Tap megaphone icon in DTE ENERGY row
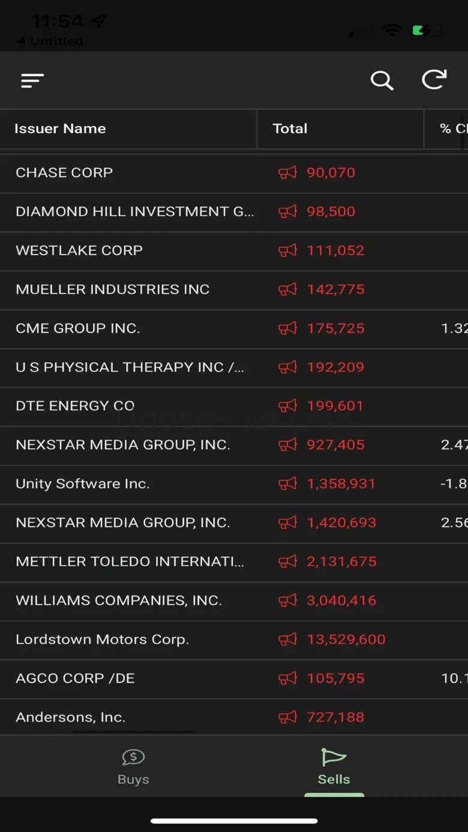 [x=287, y=406]
